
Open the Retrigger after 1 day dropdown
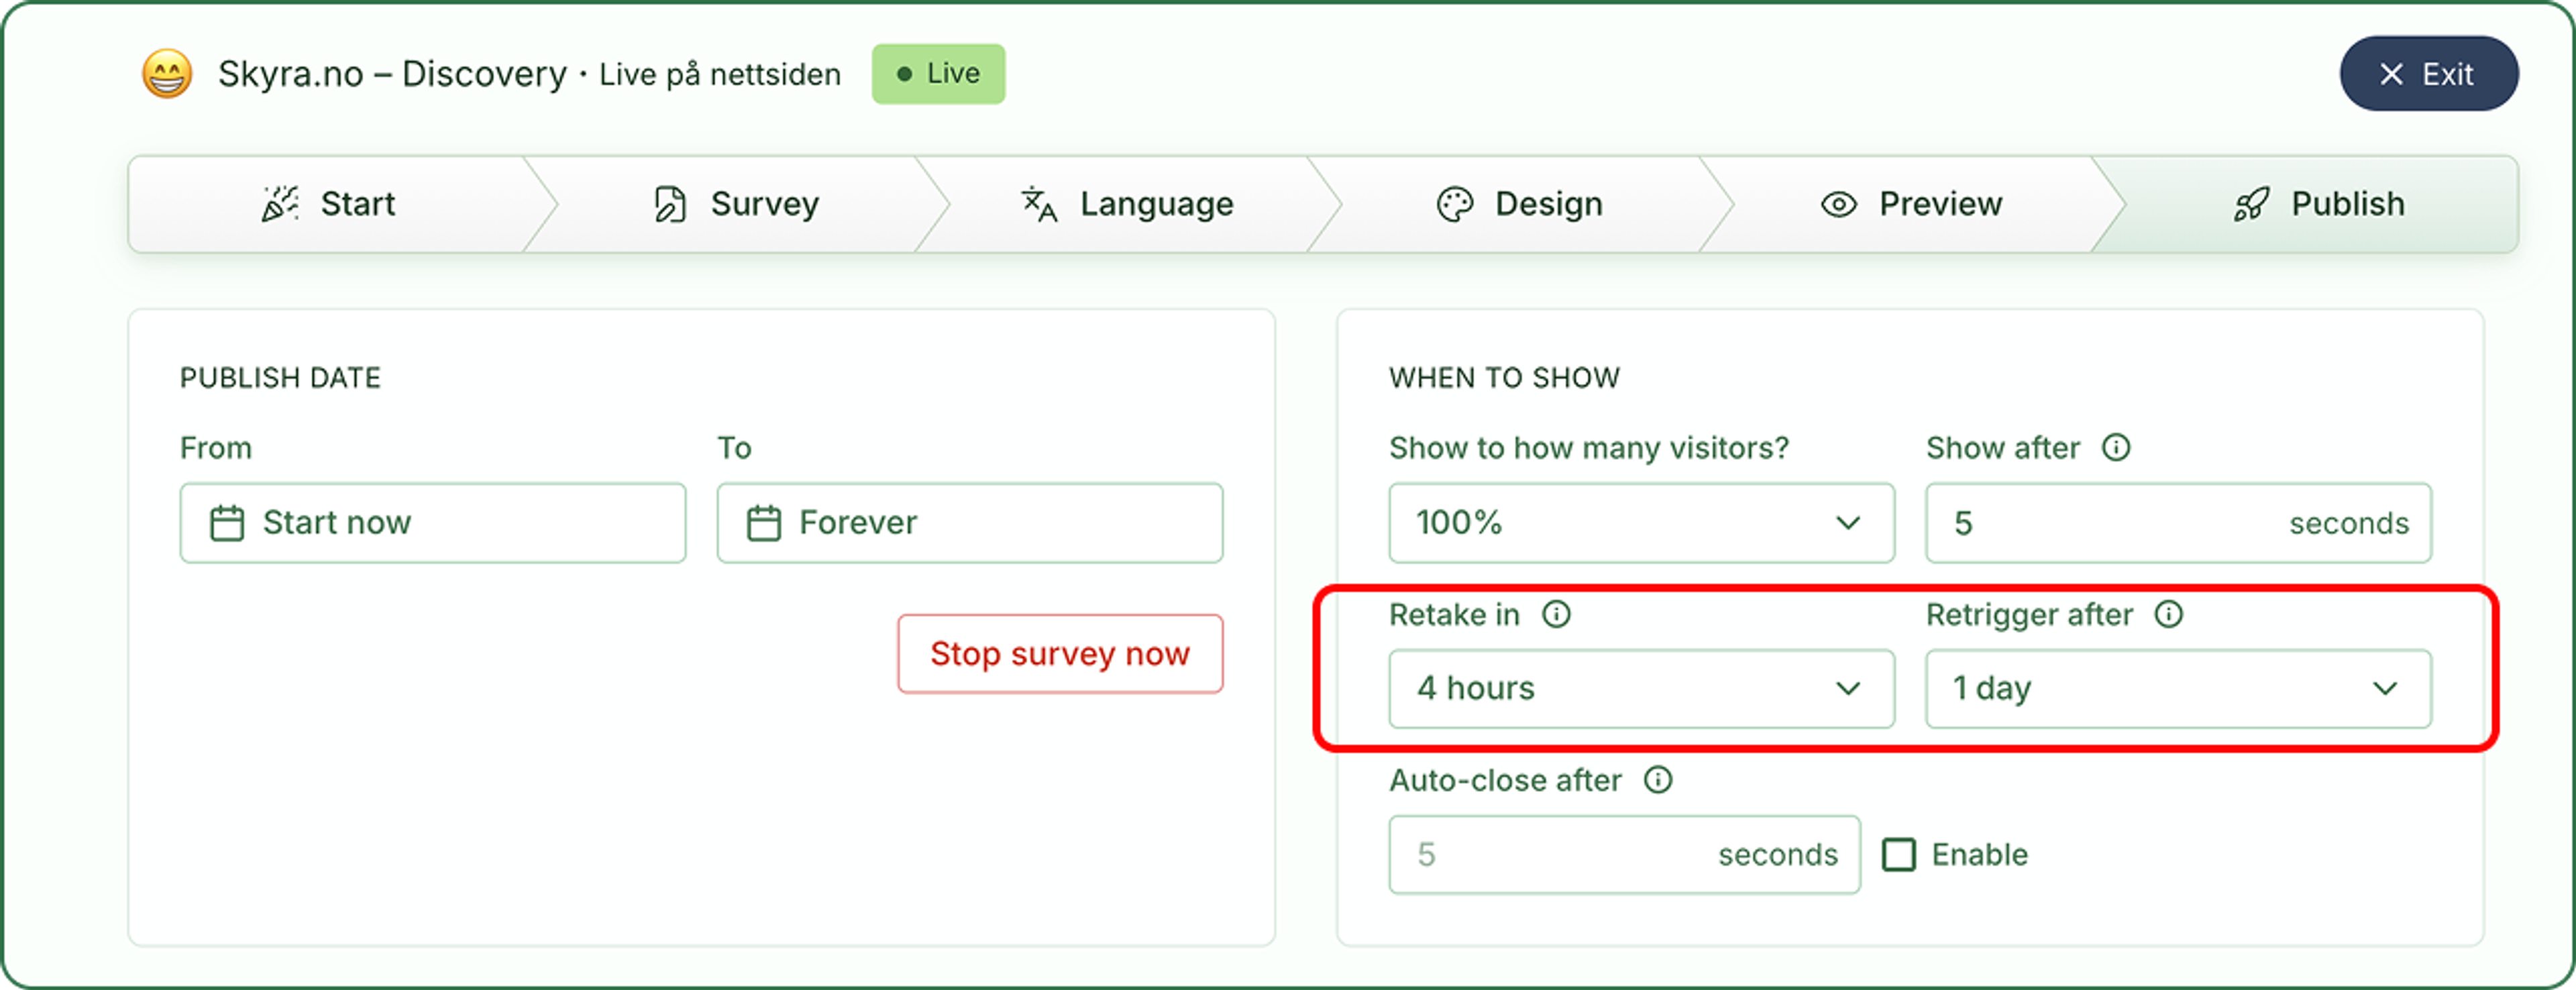[2178, 688]
